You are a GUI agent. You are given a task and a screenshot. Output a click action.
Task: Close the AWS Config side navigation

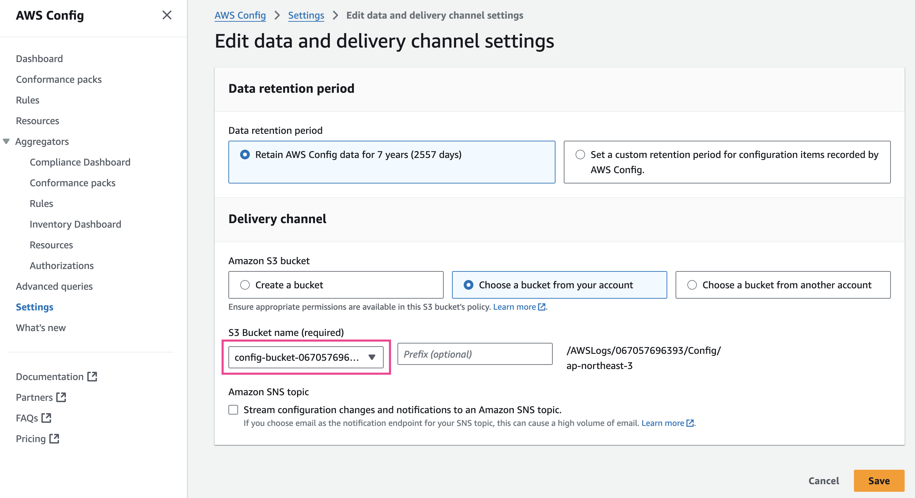pos(167,15)
